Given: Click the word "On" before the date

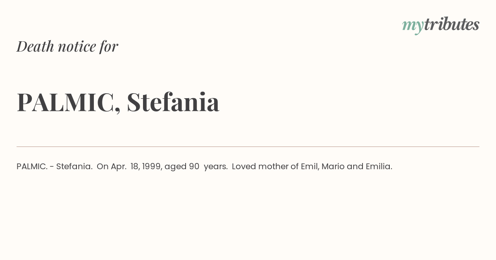Looking at the screenshot, I should (x=103, y=166).
